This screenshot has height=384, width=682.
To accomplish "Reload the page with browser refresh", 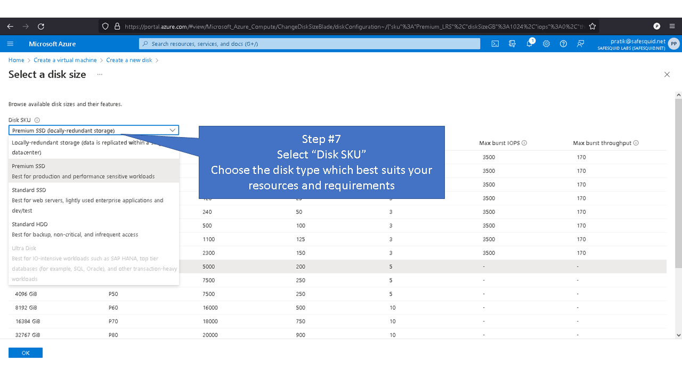I will point(41,26).
